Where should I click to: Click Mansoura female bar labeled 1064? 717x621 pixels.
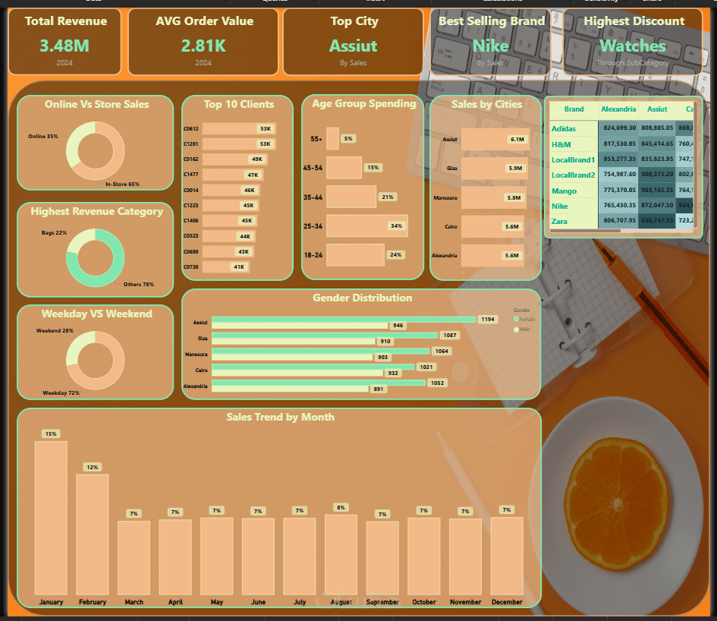(321, 351)
